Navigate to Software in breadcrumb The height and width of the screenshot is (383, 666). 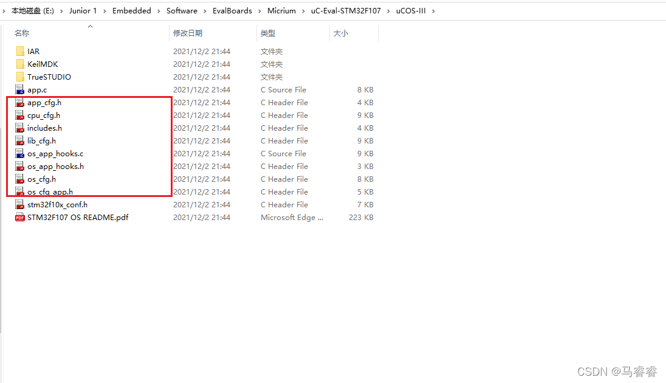tap(182, 11)
